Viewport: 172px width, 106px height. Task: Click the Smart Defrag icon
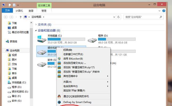click(59, 102)
